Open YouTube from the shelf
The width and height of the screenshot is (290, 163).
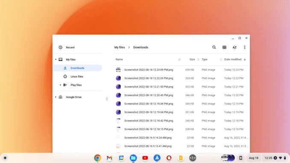(145, 158)
